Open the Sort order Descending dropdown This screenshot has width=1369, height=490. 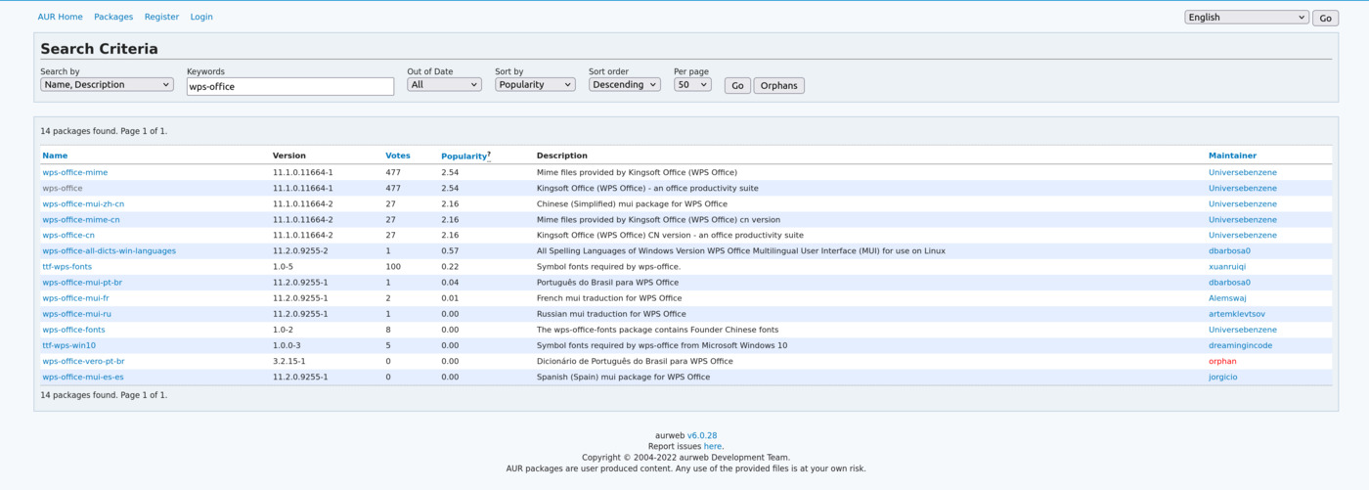pos(624,85)
